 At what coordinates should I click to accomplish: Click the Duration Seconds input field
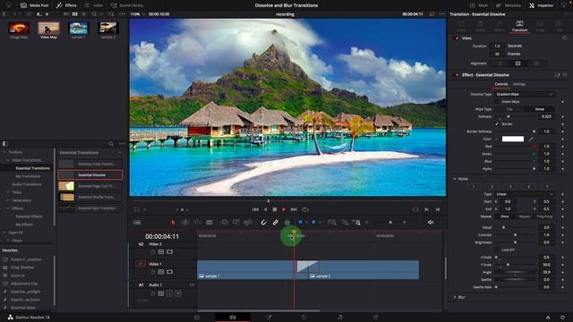click(498, 46)
